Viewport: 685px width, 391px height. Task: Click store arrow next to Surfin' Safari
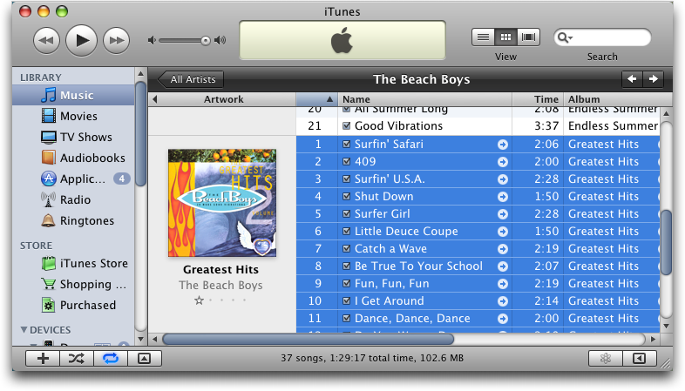503,145
